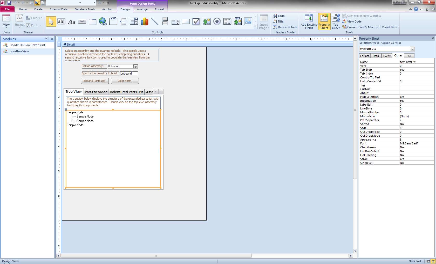Toggle the Property Sheet button off

click(324, 21)
